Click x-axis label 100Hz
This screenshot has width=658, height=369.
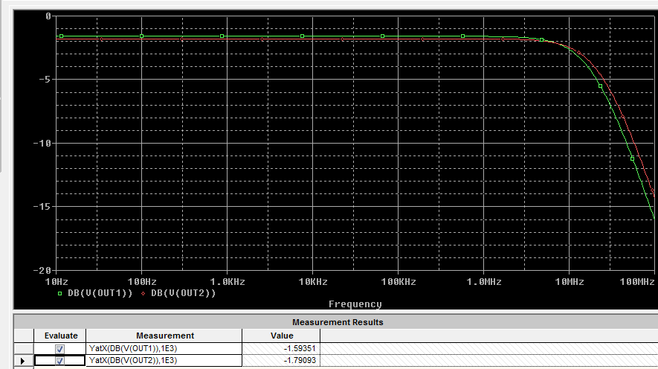(142, 282)
